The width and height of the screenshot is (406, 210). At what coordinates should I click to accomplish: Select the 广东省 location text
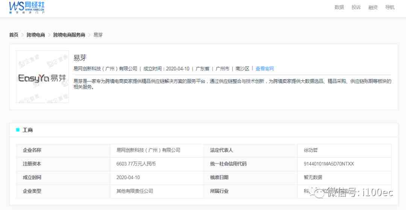click(x=203, y=69)
